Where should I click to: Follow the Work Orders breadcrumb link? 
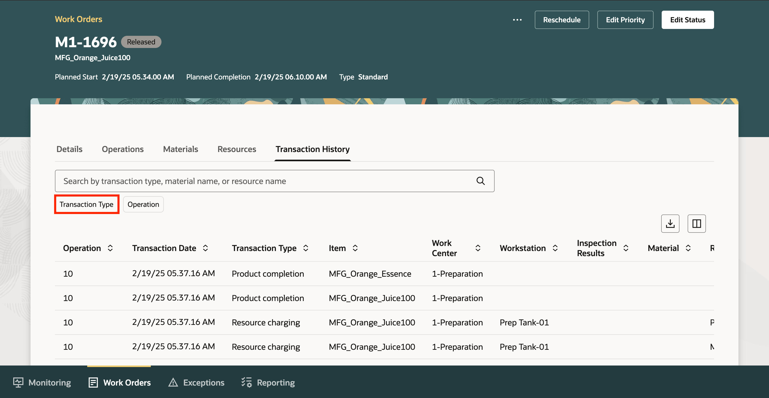[79, 19]
